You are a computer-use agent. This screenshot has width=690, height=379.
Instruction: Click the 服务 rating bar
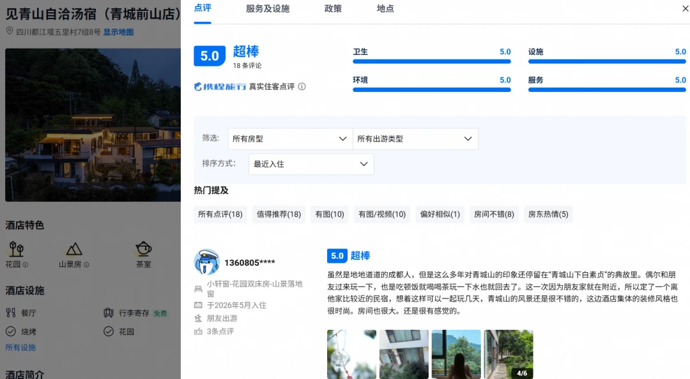point(607,90)
